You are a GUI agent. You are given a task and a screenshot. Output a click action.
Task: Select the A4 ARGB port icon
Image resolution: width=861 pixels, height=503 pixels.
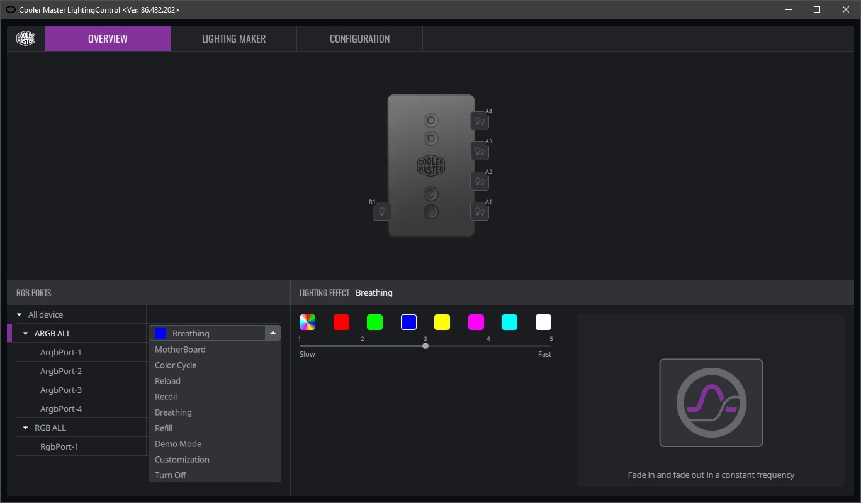[x=480, y=121]
